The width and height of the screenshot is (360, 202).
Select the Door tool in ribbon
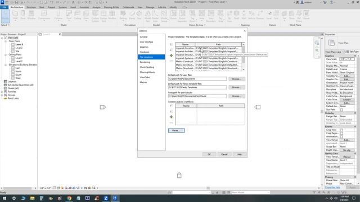(x=23, y=15)
